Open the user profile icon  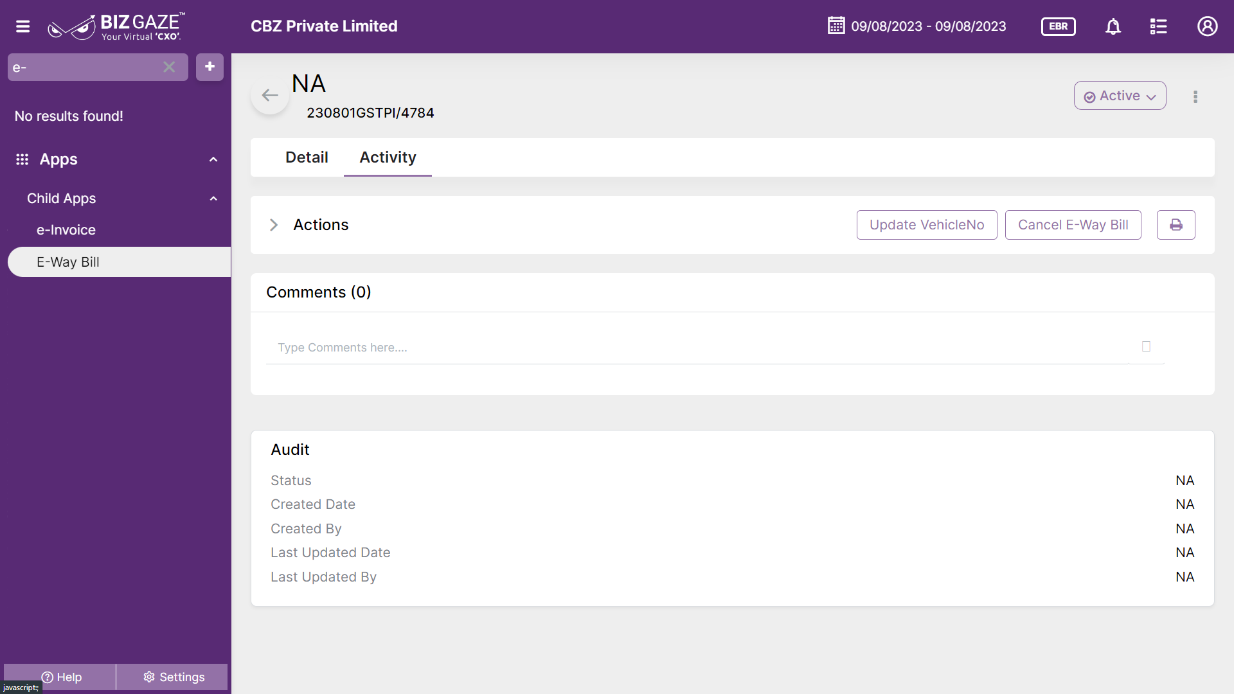tap(1207, 26)
